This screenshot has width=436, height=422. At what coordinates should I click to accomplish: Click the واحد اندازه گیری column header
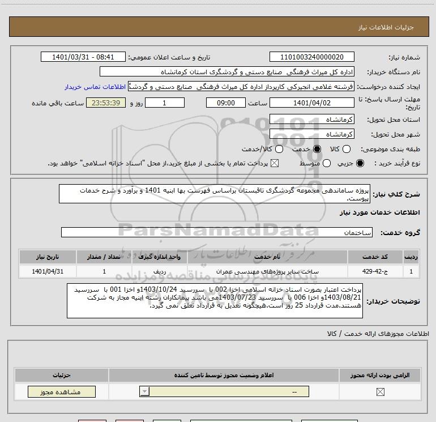point(159,257)
